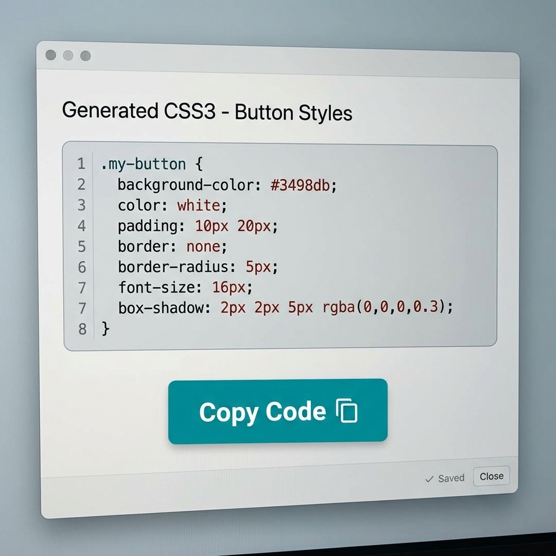This screenshot has width=556, height=556.
Task: Click the 'box-shadow' property name
Action: [161, 308]
